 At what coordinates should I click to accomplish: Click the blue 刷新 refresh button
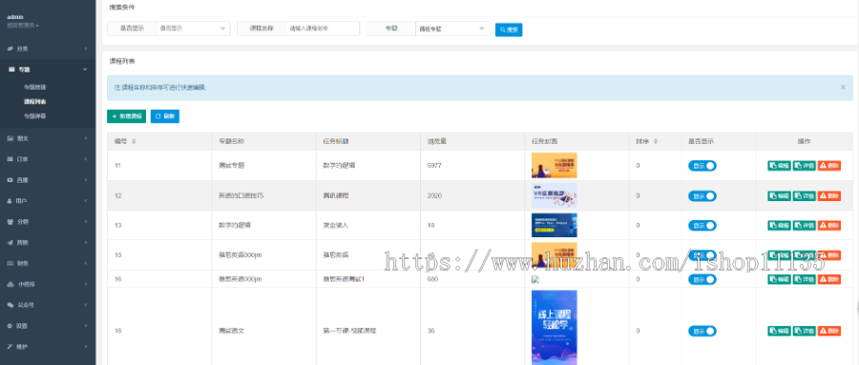165,116
